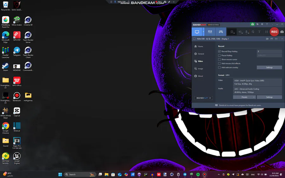Image resolution: width=285 pixels, height=178 pixels.
Task: Toggle webcam overlay icon in Bandicam toolbar
Action: (x=232, y=32)
